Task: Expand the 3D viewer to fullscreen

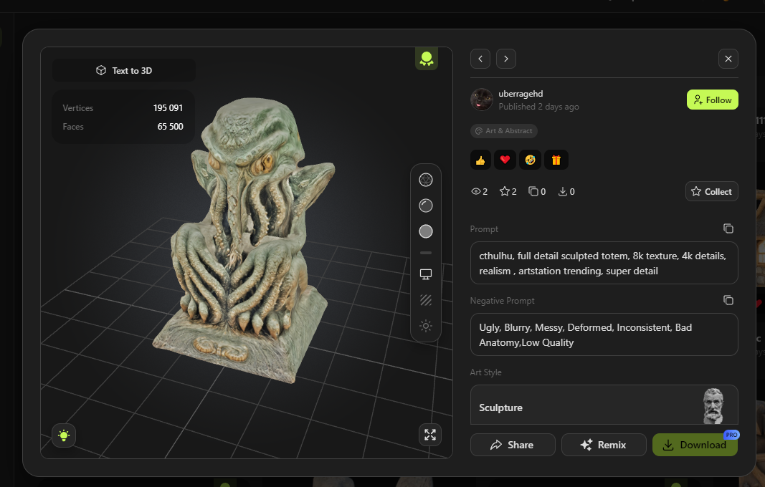Action: coord(430,435)
